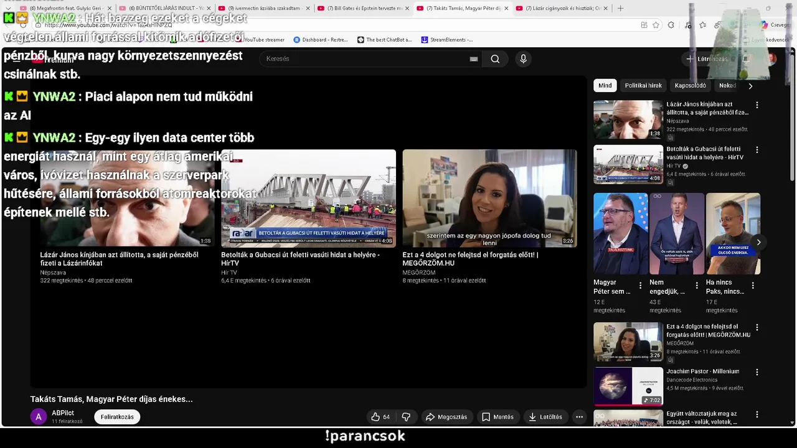The width and height of the screenshot is (797, 448).
Task: Play end-screen Ezt a 4 dolgot video
Action: click(489, 198)
